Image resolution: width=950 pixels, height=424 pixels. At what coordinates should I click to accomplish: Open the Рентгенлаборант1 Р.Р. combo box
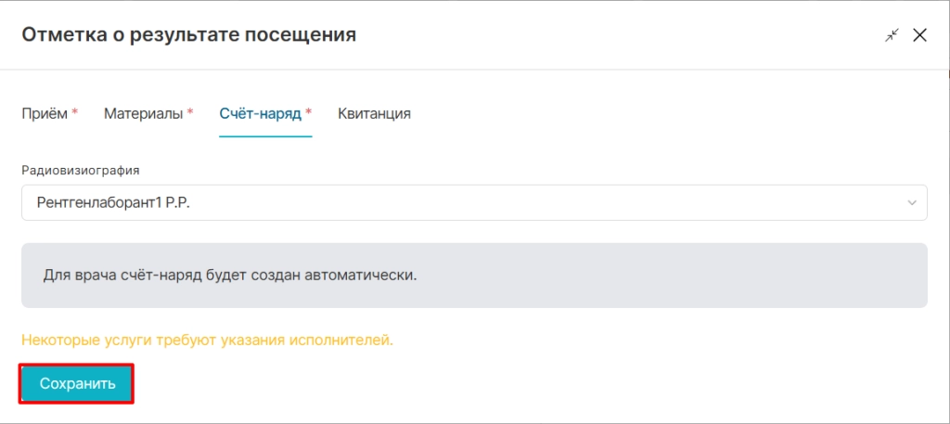(474, 203)
